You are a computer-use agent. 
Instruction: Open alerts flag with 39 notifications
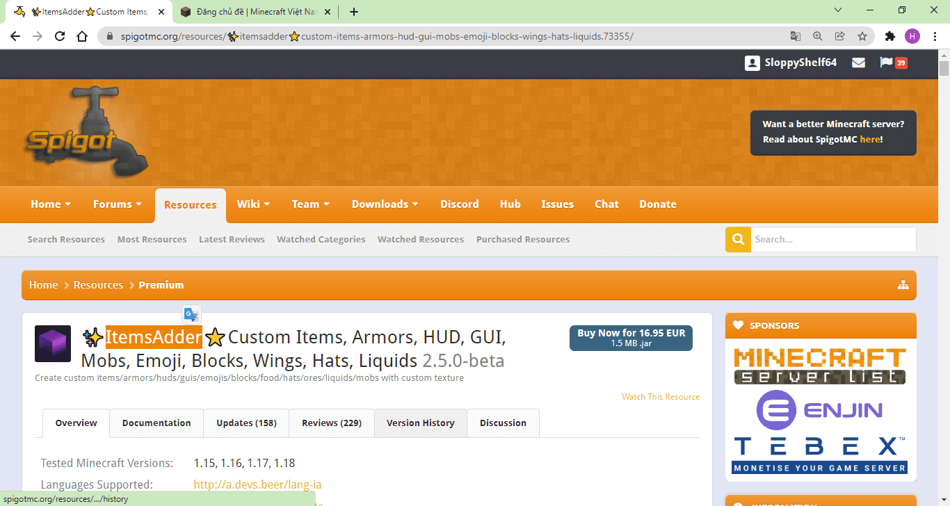point(893,63)
